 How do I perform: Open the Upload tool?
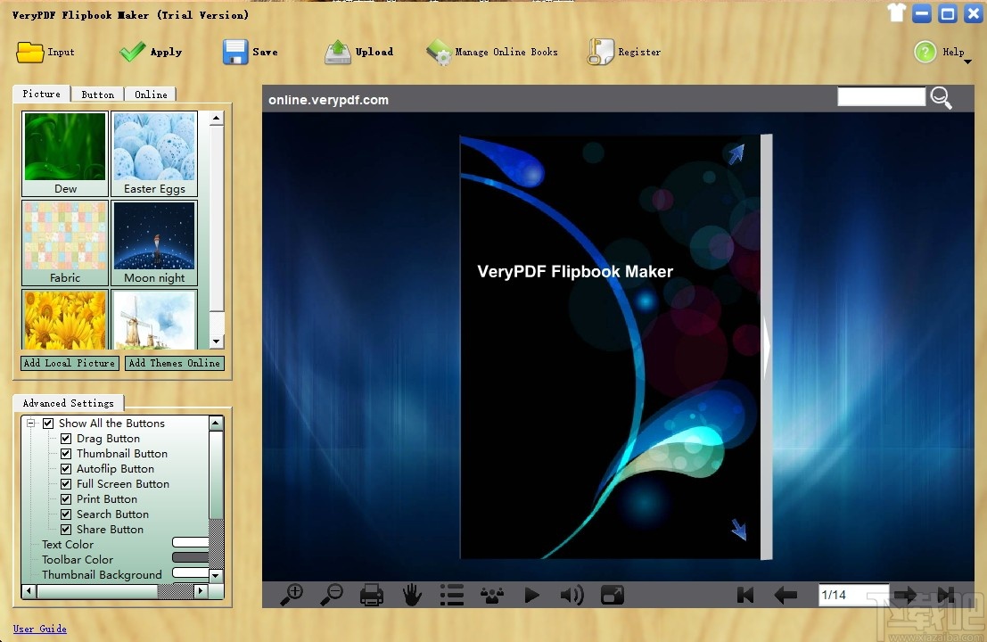(359, 52)
